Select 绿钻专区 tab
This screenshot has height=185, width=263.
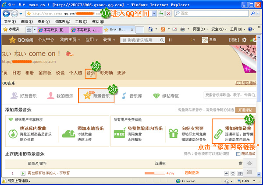166,96
